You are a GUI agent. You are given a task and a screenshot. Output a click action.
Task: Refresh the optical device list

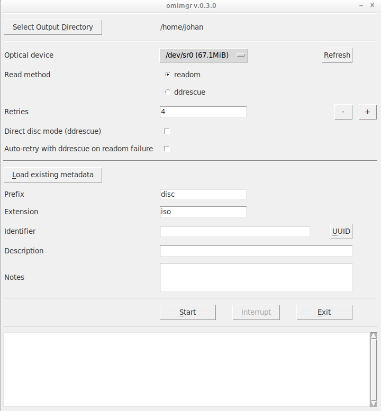pos(337,55)
